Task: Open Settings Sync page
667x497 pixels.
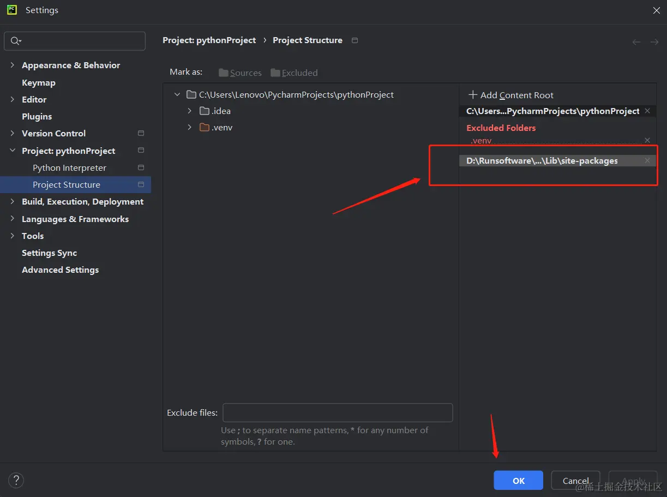Action: [49, 253]
